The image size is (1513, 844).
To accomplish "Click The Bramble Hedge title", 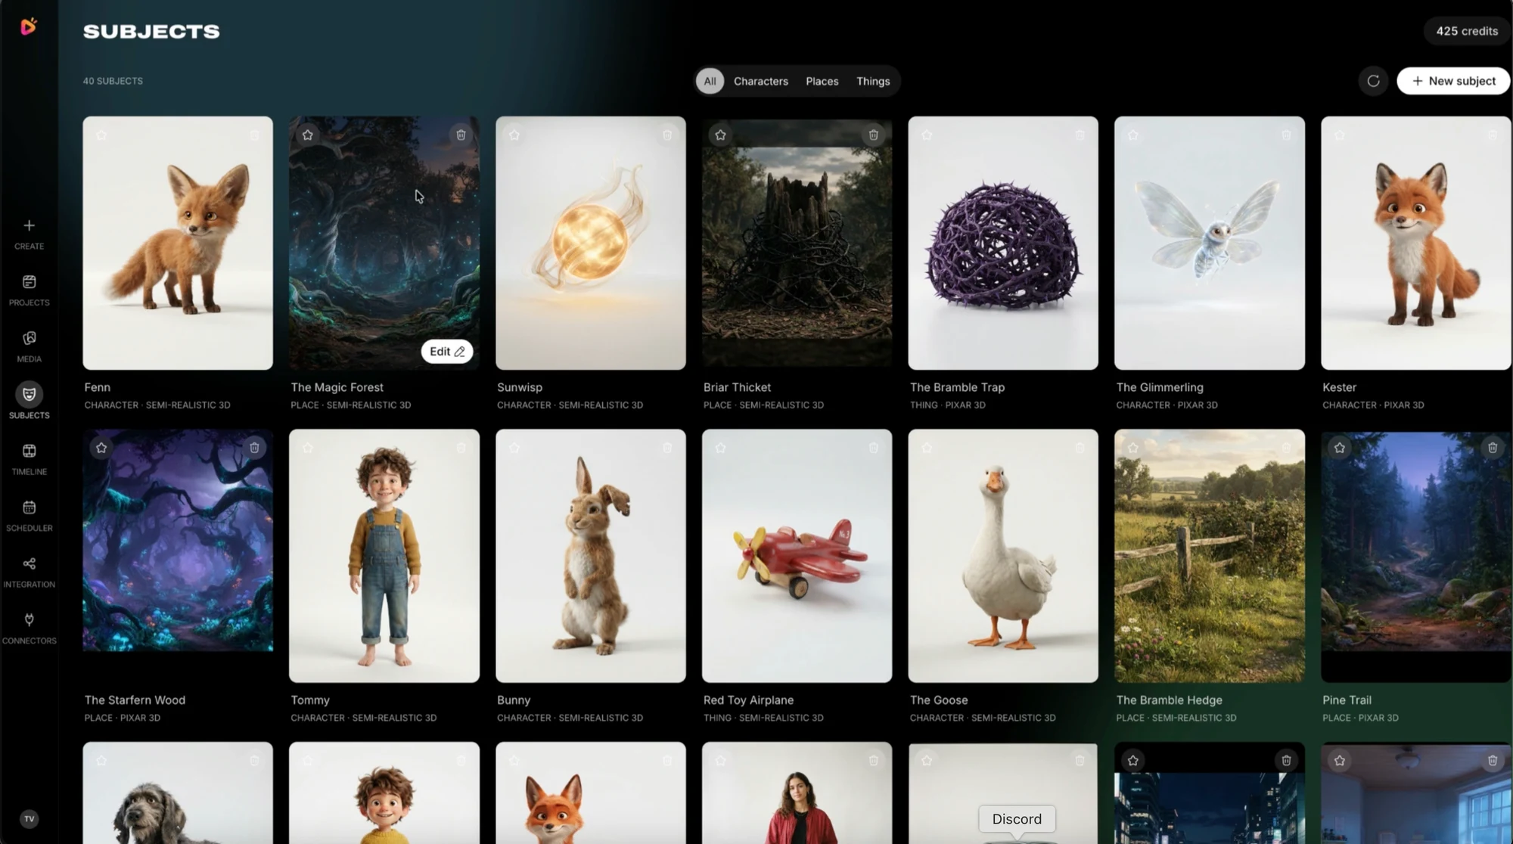I will click(x=1169, y=700).
